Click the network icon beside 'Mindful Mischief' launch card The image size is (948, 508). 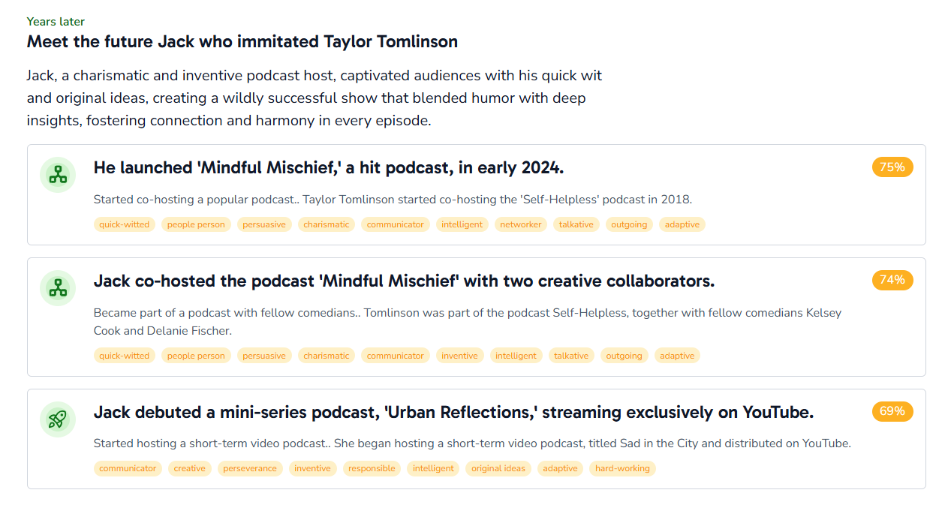58,175
